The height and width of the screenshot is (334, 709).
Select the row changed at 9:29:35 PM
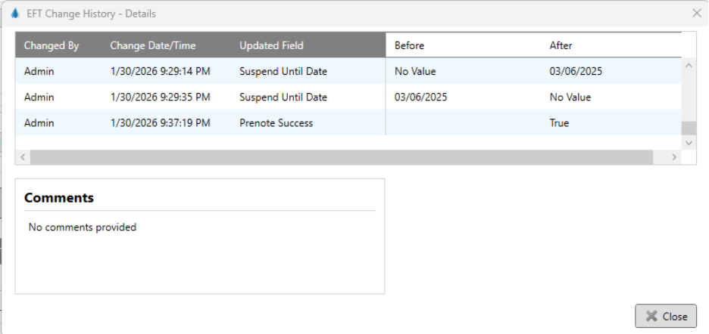(x=160, y=97)
